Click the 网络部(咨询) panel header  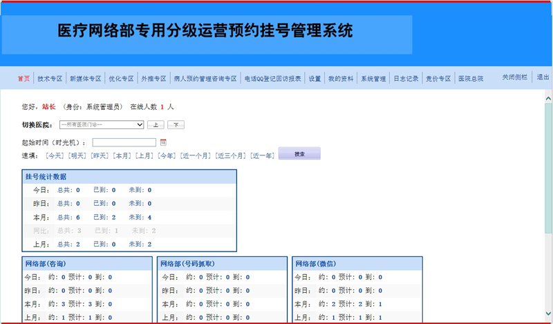[87, 264]
